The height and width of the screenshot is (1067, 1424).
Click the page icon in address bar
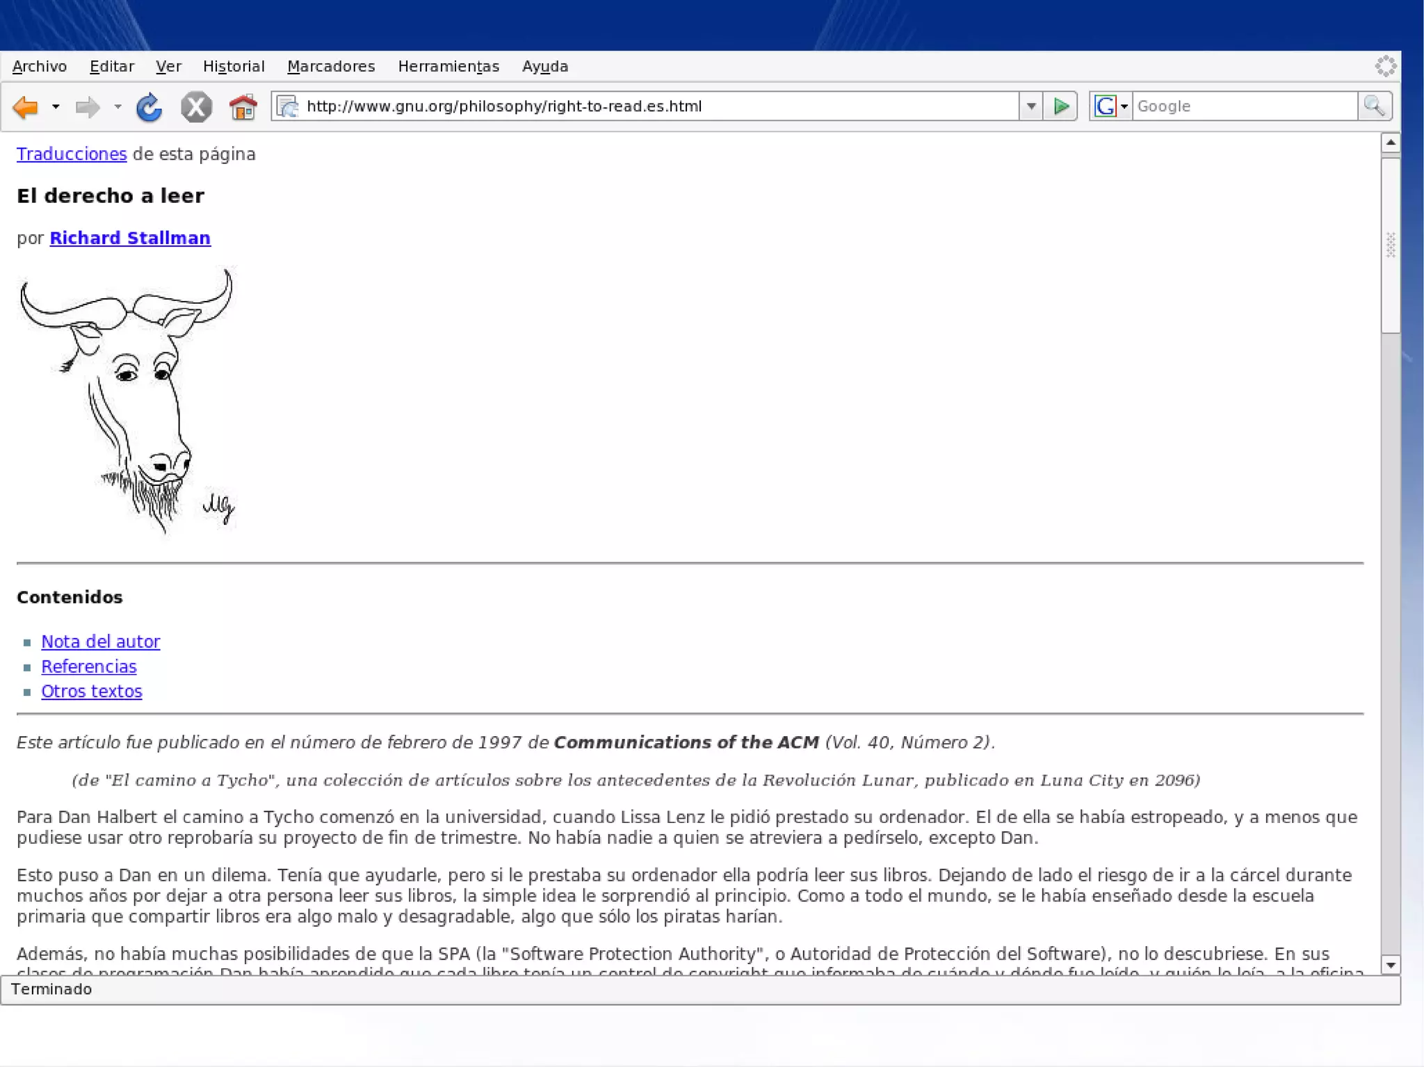point(288,106)
